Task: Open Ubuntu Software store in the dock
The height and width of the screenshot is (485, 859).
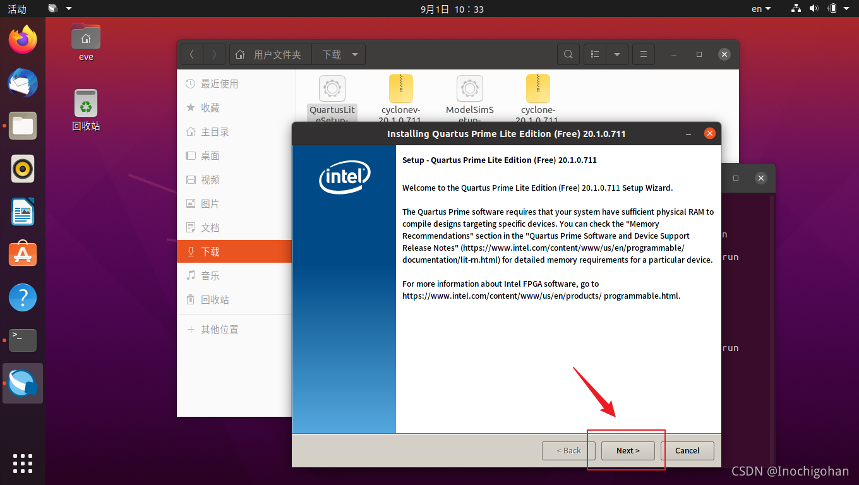Action: coord(23,254)
